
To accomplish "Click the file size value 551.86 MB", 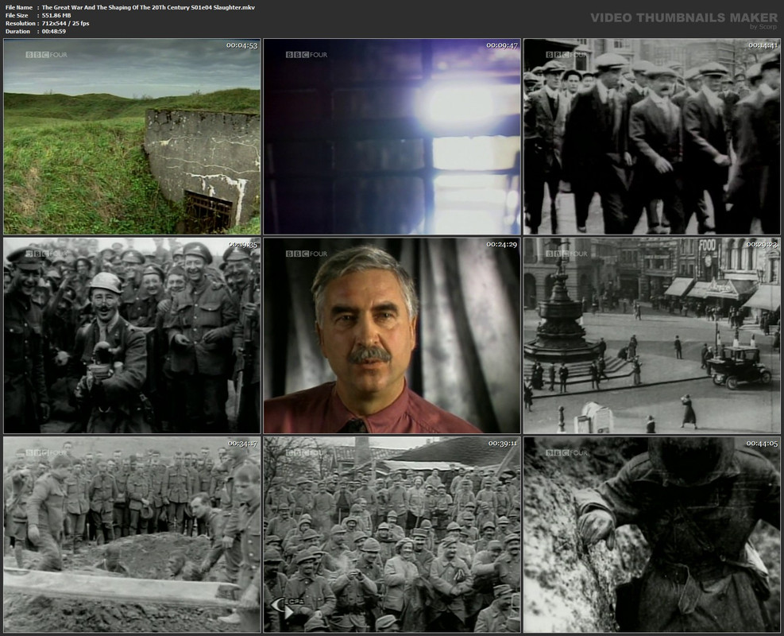I will pyautogui.click(x=56, y=16).
